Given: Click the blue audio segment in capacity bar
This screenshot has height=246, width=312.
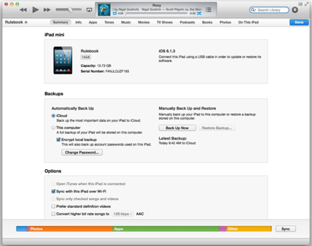Looking at the screenshot, I should (x=21, y=229).
